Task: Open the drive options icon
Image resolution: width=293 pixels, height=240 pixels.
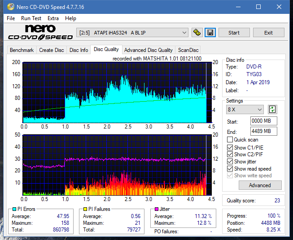Action: [x=197, y=33]
